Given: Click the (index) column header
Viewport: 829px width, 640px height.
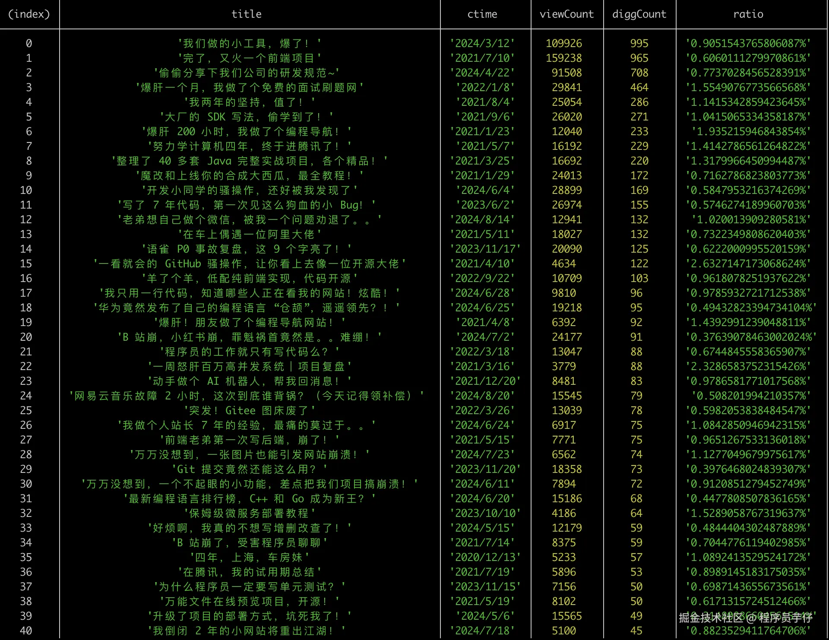Looking at the screenshot, I should tap(29, 14).
